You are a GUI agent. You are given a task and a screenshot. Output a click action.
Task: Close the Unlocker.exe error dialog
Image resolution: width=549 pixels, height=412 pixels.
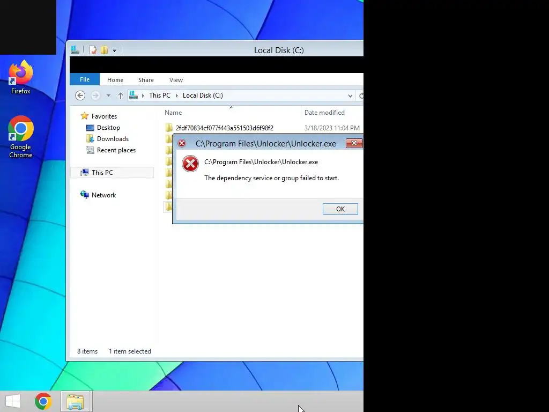pos(354,143)
